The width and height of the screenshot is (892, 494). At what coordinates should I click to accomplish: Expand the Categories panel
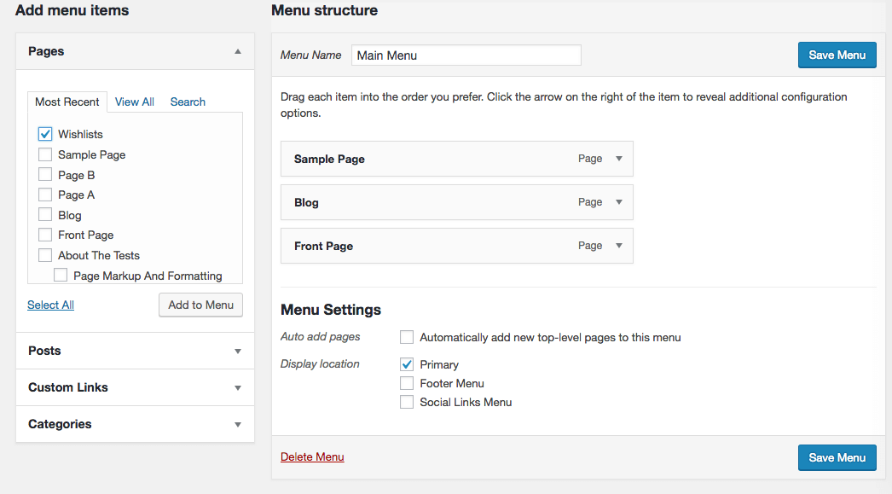point(238,424)
